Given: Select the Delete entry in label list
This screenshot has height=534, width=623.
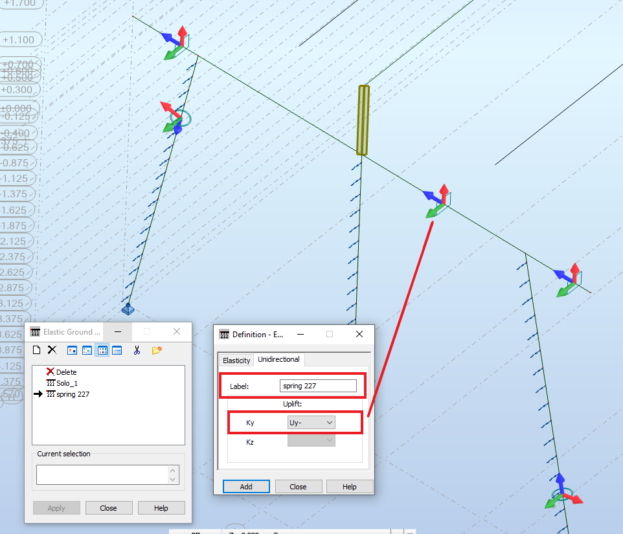Looking at the screenshot, I should click(x=62, y=372).
